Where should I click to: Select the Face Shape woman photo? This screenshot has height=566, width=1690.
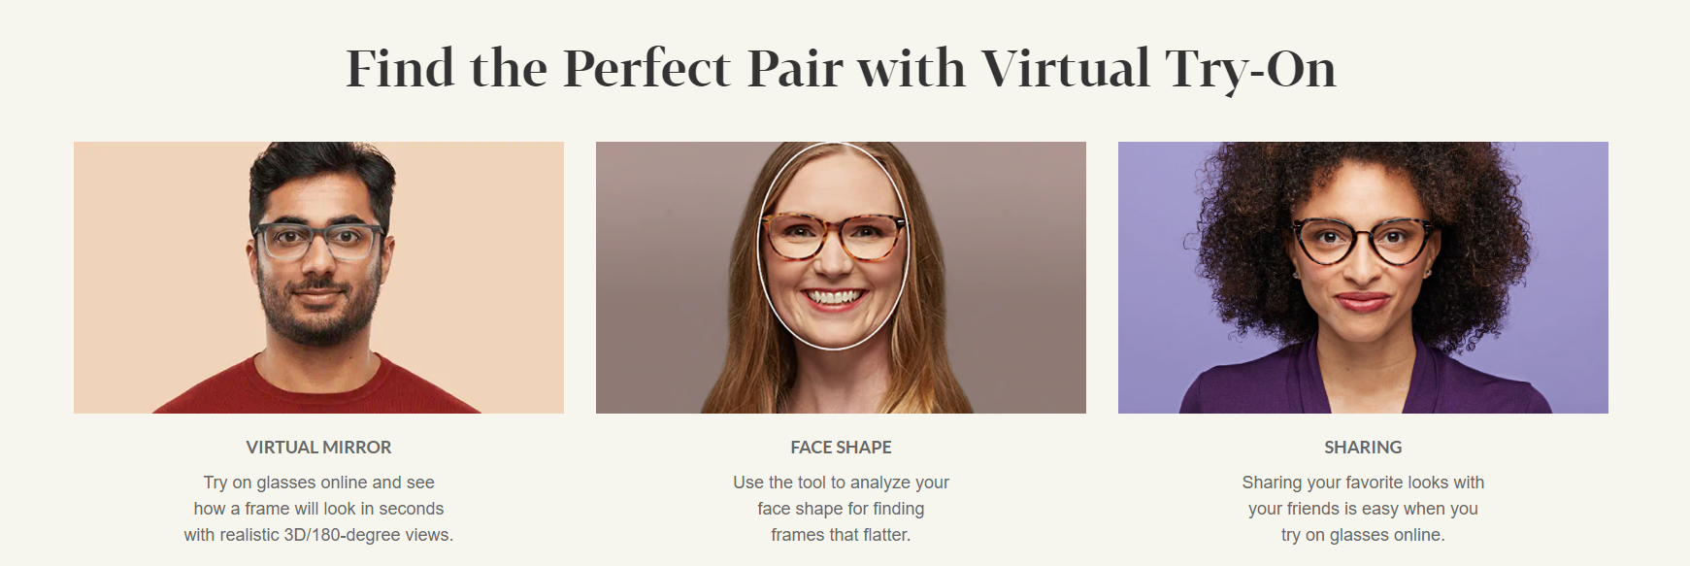841,278
